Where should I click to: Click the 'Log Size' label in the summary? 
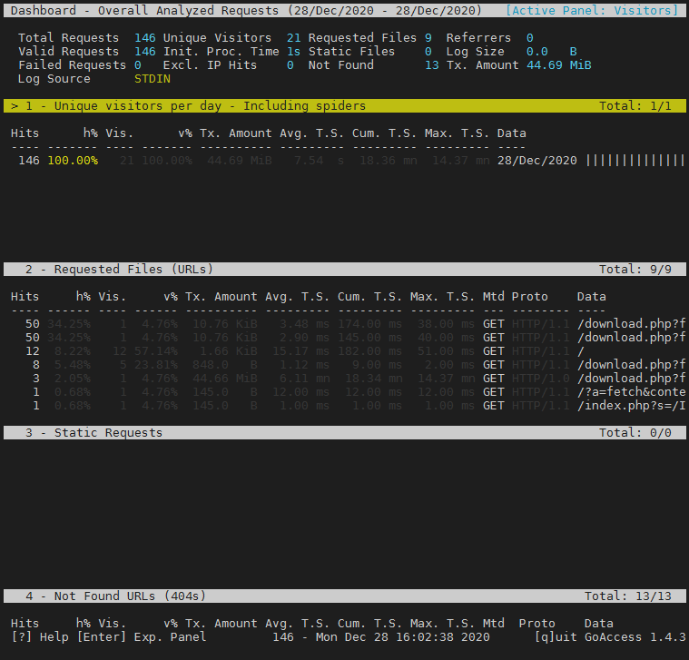[x=475, y=52]
